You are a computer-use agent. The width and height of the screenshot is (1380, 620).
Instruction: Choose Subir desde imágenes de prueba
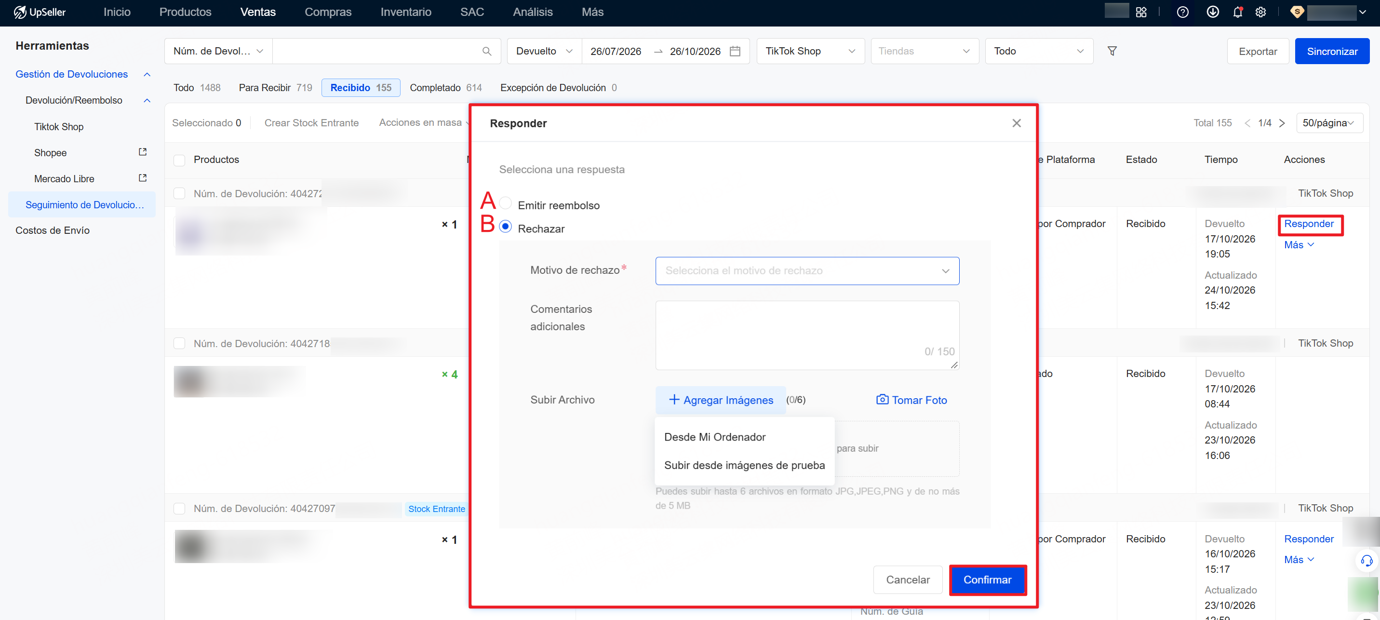tap(744, 466)
